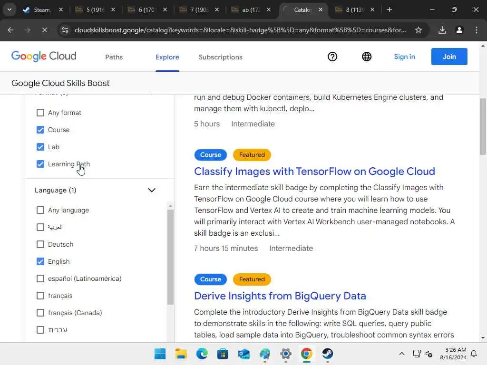The width and height of the screenshot is (487, 365).
Task: Open the help question mark icon
Action: coord(332,57)
